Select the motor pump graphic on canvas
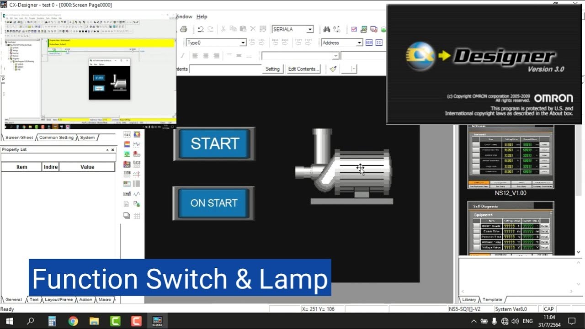 (344, 166)
